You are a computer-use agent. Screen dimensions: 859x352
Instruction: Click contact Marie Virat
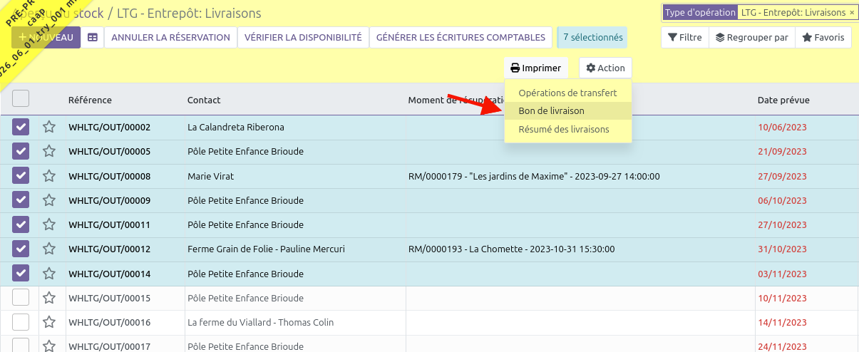[210, 176]
